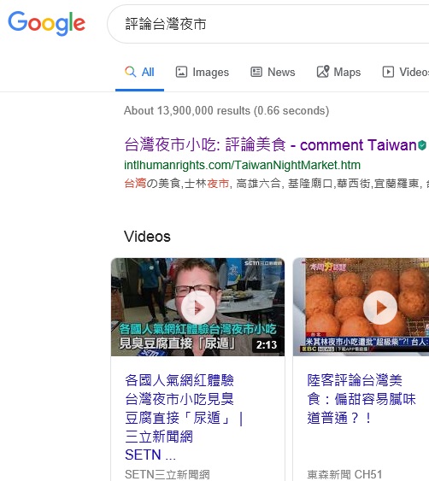Click 東森新聞 CH51 source label

(344, 474)
